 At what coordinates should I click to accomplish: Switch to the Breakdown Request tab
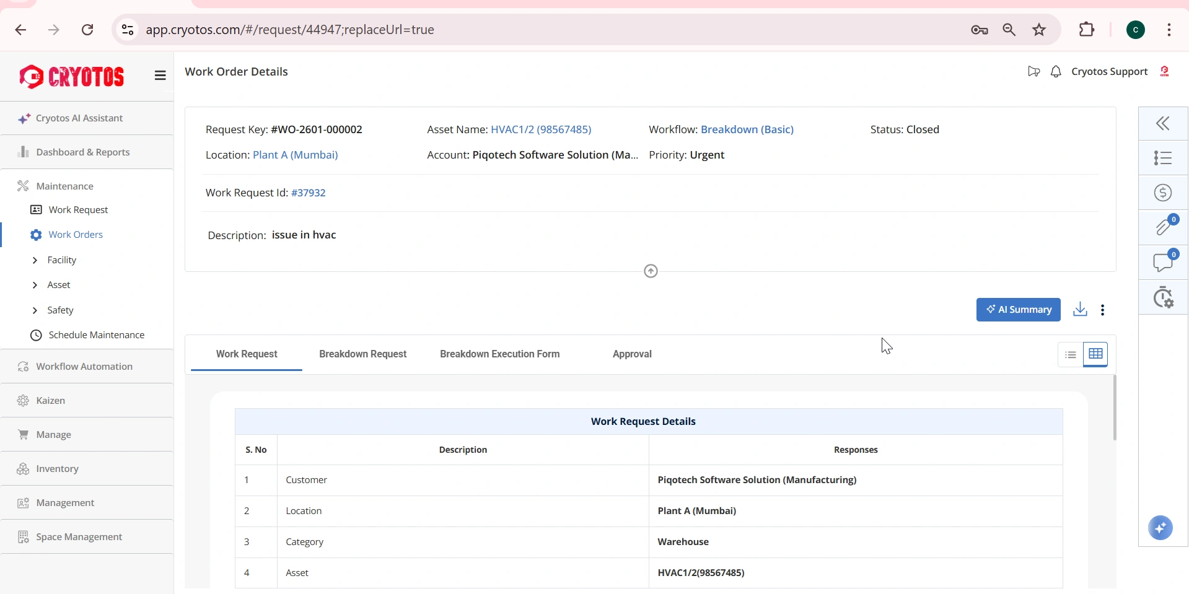tap(362, 354)
